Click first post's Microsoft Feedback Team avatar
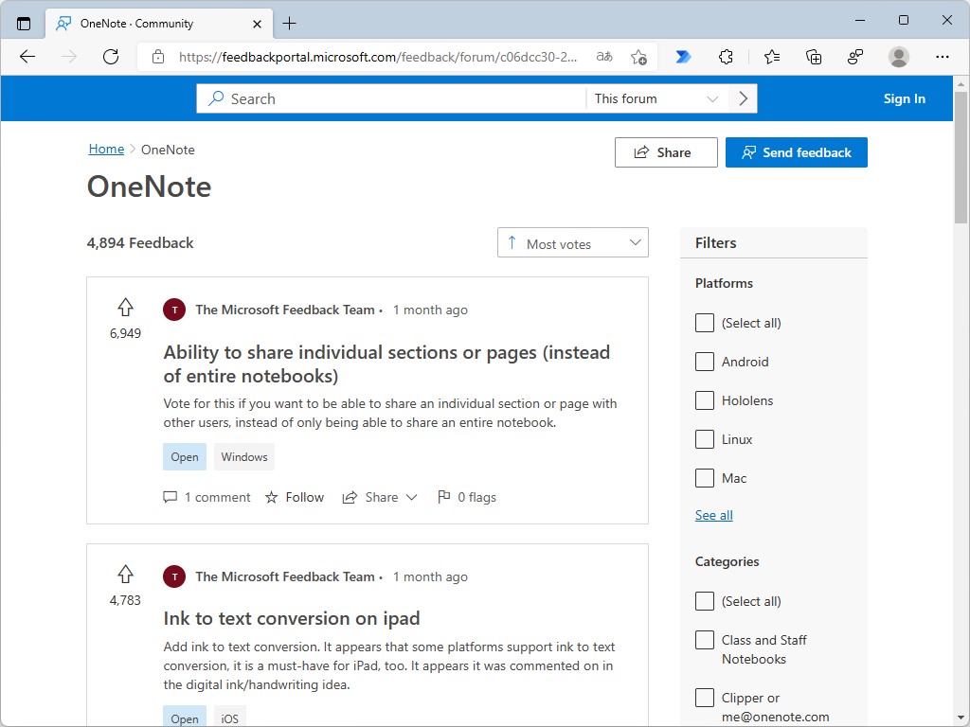The height and width of the screenshot is (727, 970). tap(174, 310)
